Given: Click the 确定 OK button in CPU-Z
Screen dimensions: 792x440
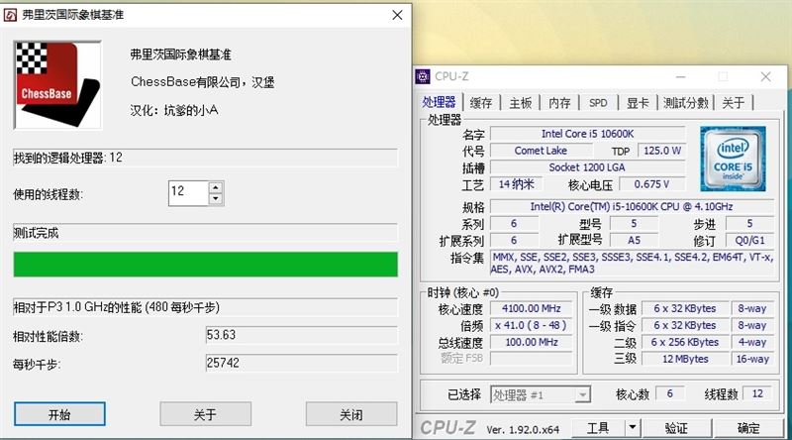Looking at the screenshot, I should point(748,428).
